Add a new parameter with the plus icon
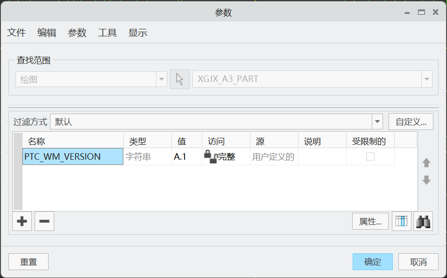Viewport: 447px width, 278px height. 21,221
